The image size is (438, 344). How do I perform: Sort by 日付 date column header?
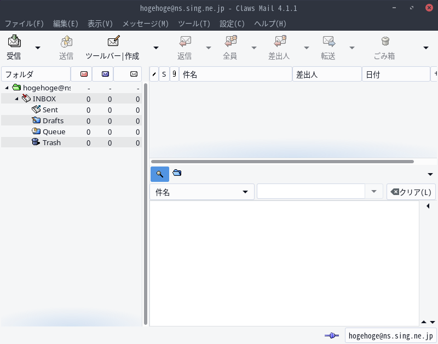pyautogui.click(x=396, y=74)
